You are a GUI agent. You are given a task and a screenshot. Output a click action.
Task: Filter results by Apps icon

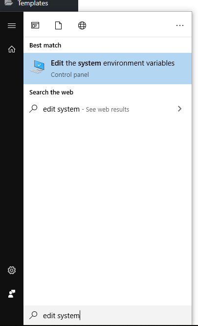pyautogui.click(x=35, y=25)
